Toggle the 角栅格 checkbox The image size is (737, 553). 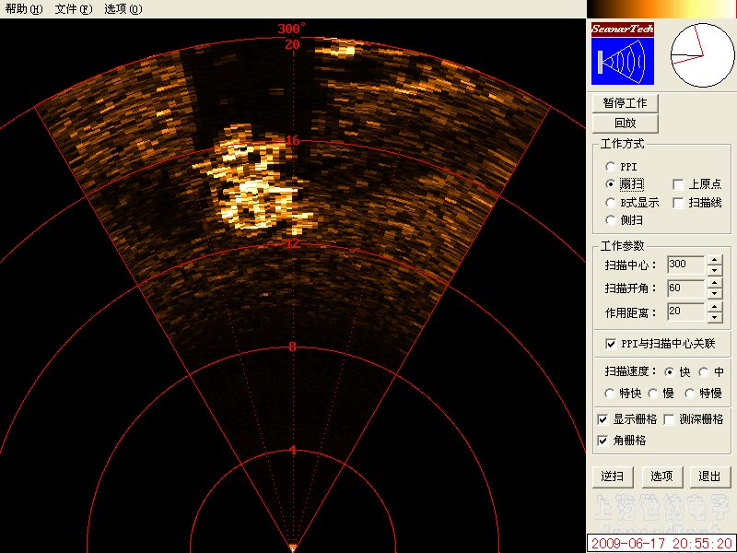(x=602, y=441)
